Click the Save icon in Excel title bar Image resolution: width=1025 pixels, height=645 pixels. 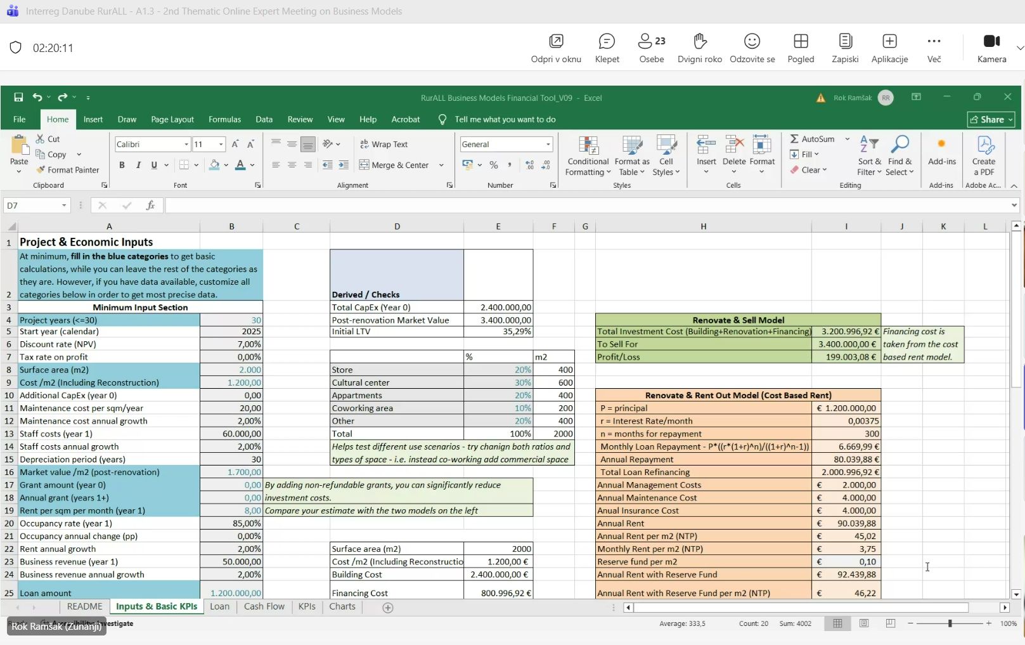tap(18, 97)
